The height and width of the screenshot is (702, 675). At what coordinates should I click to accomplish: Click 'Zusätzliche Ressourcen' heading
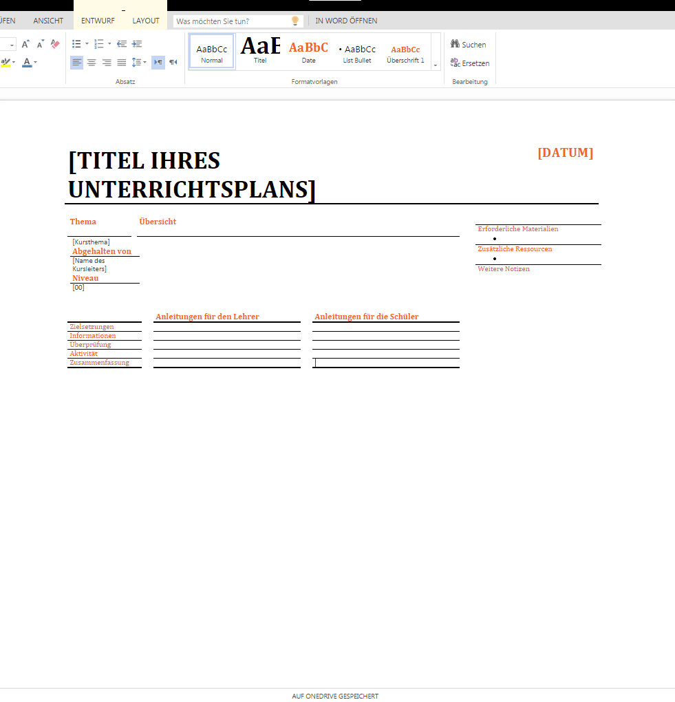[x=515, y=249]
